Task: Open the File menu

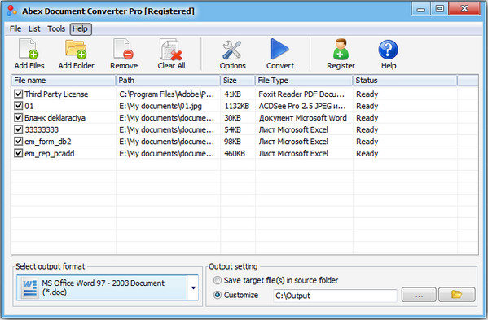Action: tap(15, 29)
